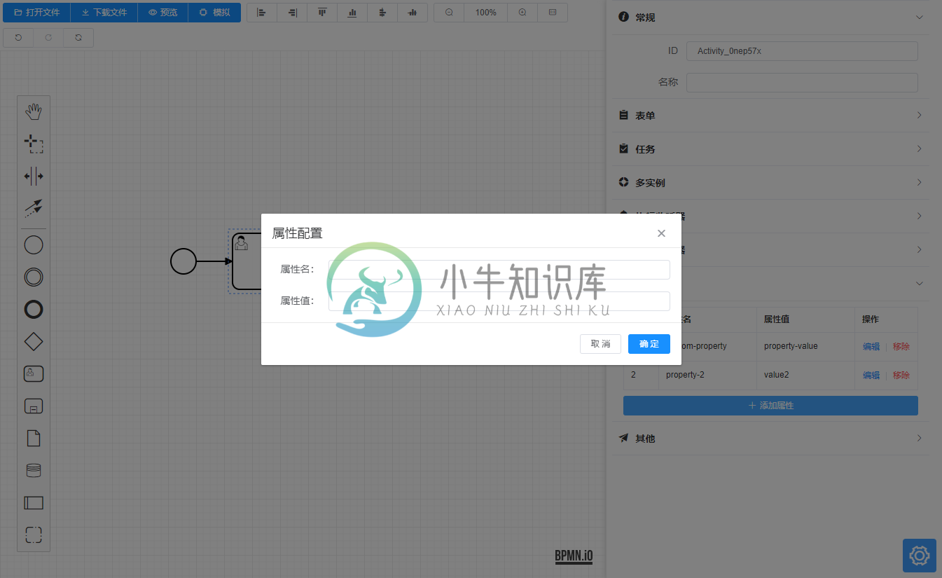This screenshot has width=942, height=578.
Task: Click the 100% zoom level display
Action: 486,13
